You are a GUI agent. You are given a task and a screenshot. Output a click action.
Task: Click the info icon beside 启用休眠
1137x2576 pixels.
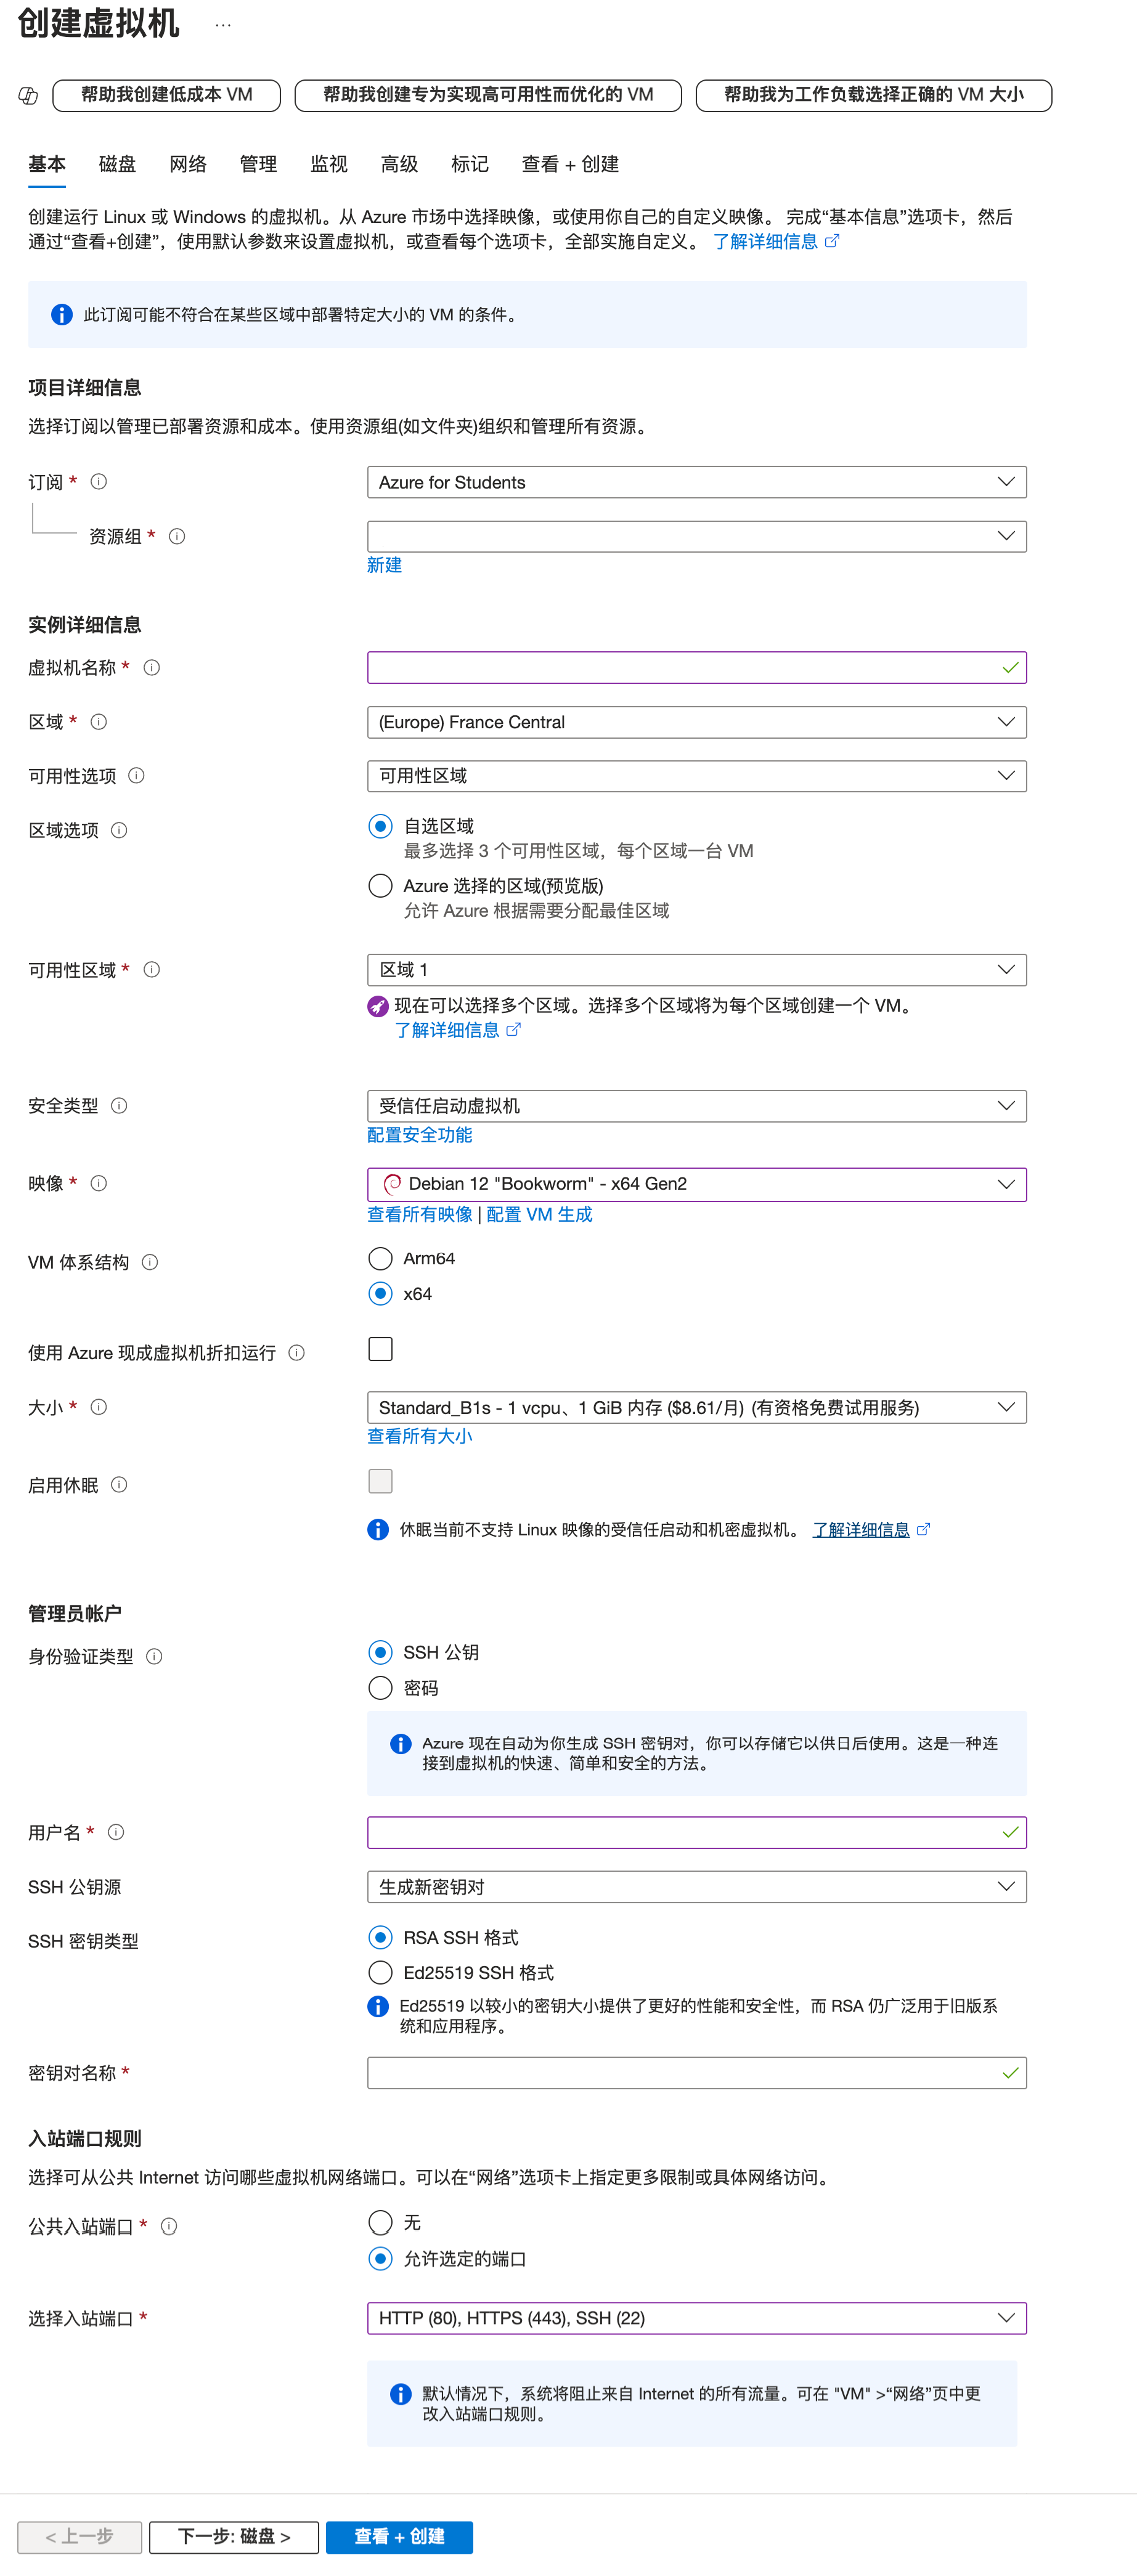coord(118,1484)
